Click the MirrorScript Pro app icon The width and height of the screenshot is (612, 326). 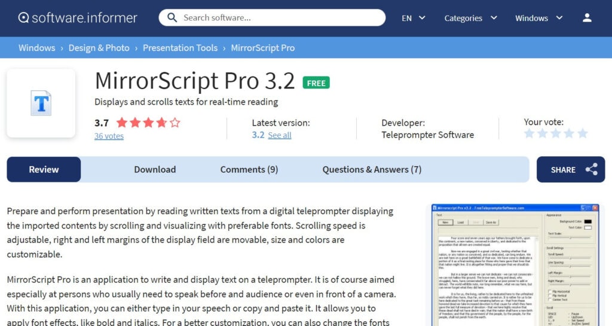click(41, 103)
